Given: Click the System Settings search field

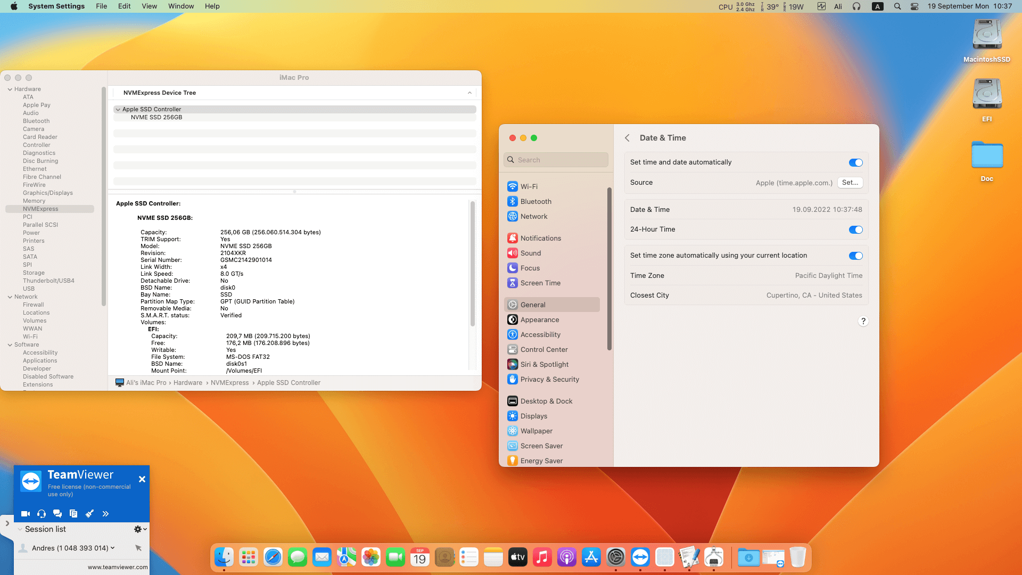Looking at the screenshot, I should [x=556, y=160].
